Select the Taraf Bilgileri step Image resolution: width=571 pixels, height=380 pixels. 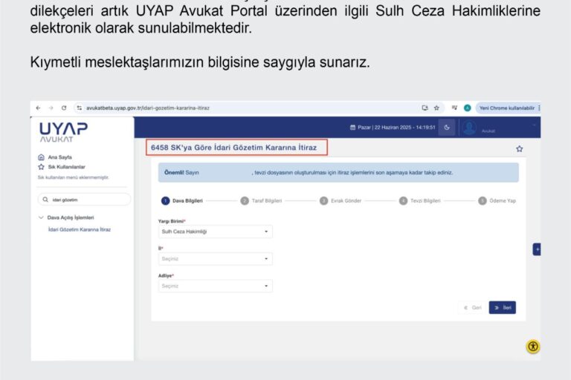pyautogui.click(x=264, y=200)
